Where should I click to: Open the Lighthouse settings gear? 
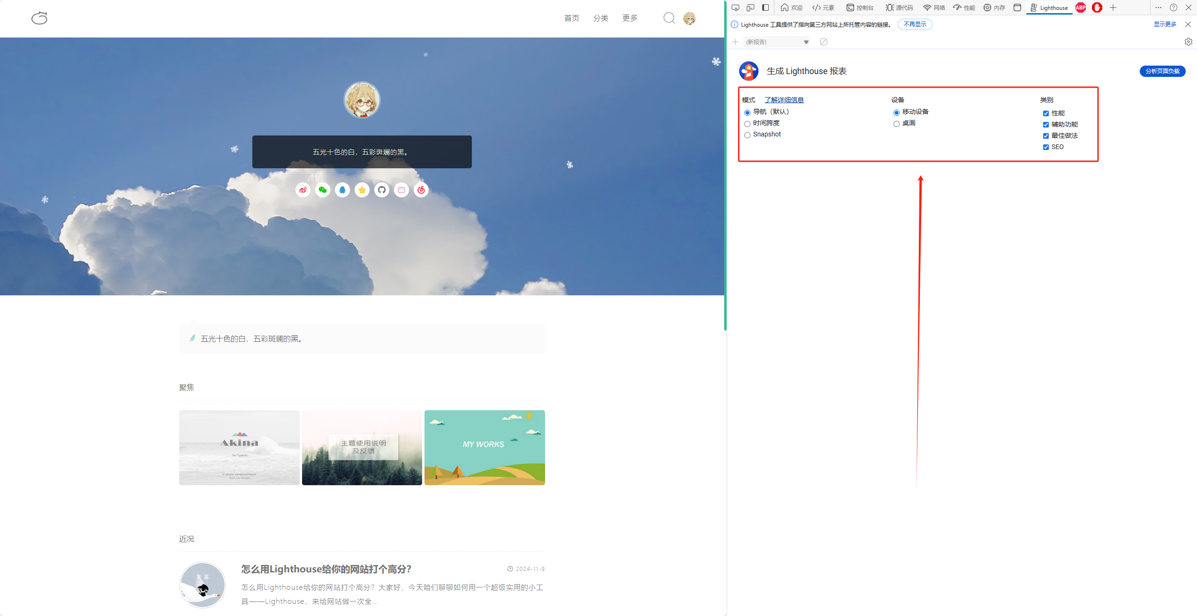pyautogui.click(x=1188, y=42)
